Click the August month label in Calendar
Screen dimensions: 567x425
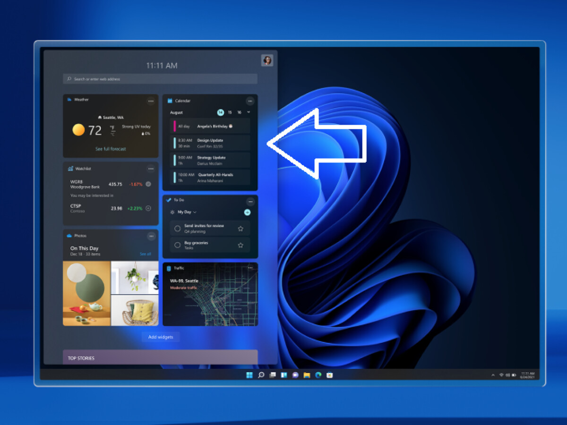click(176, 112)
